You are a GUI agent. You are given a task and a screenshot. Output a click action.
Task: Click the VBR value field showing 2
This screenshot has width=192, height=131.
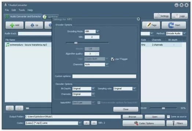92,37
